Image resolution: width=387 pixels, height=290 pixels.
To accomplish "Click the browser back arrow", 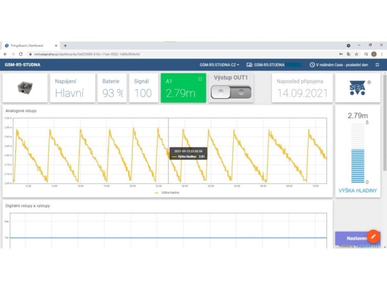I will pos(5,54).
